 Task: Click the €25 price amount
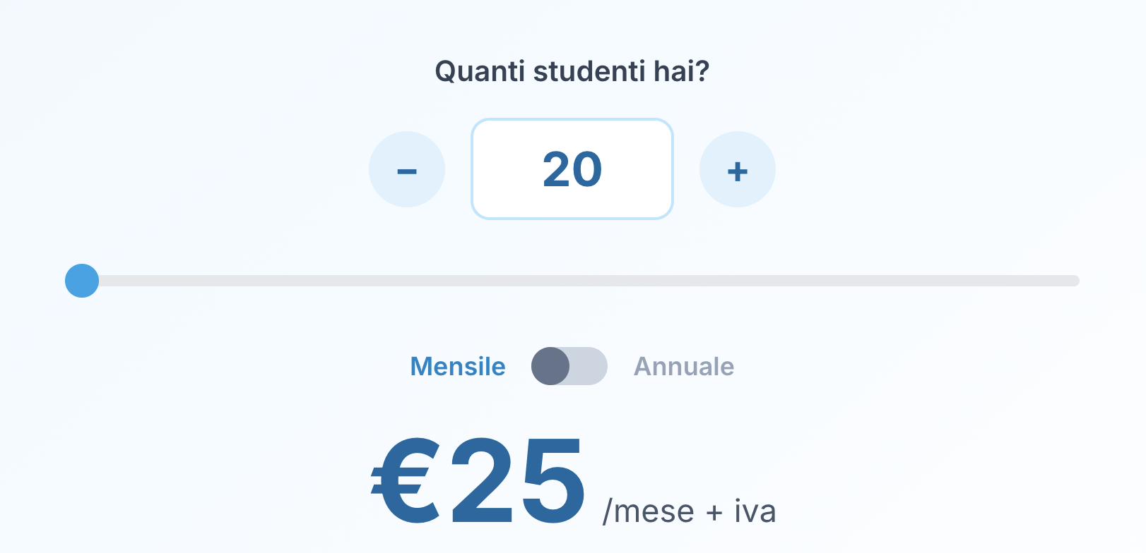(479, 481)
